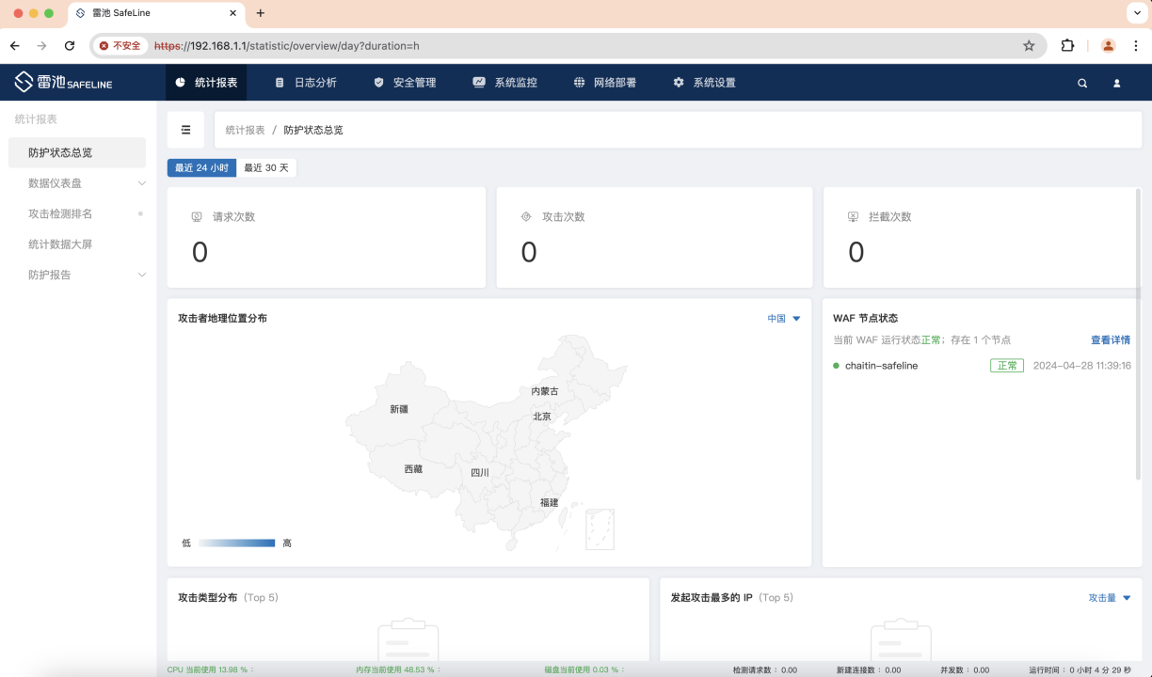Open 攻击检测排名 in the sidebar
Viewport: 1152px width, 677px height.
point(60,213)
